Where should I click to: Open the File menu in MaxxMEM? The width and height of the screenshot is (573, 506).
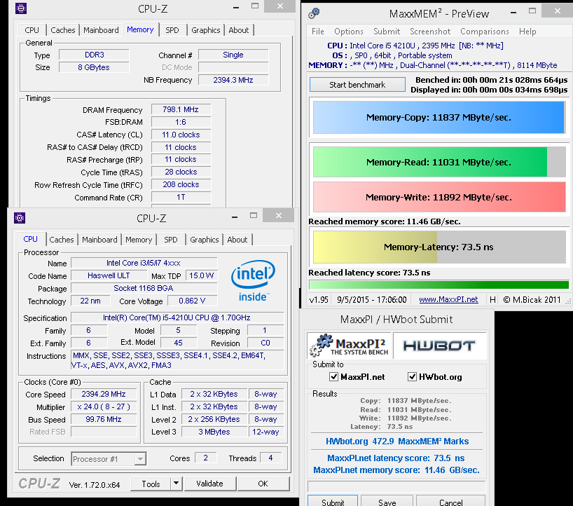coord(317,32)
